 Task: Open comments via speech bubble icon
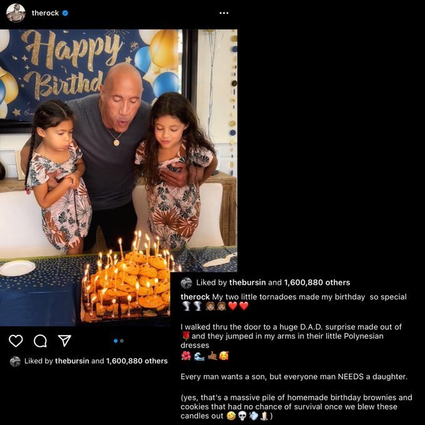point(40,341)
